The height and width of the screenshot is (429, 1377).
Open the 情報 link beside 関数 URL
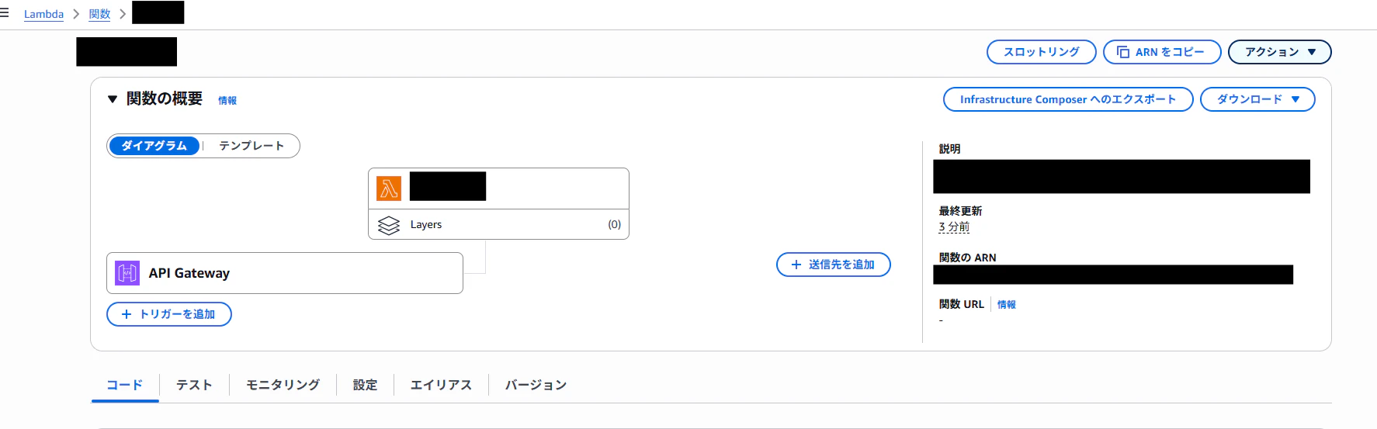coord(1007,305)
